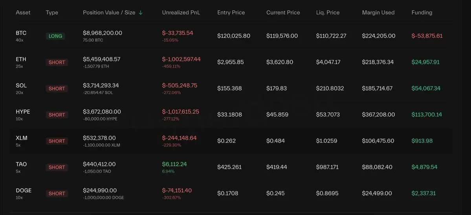
Task: Click the Margin Used column header
Action: click(378, 13)
